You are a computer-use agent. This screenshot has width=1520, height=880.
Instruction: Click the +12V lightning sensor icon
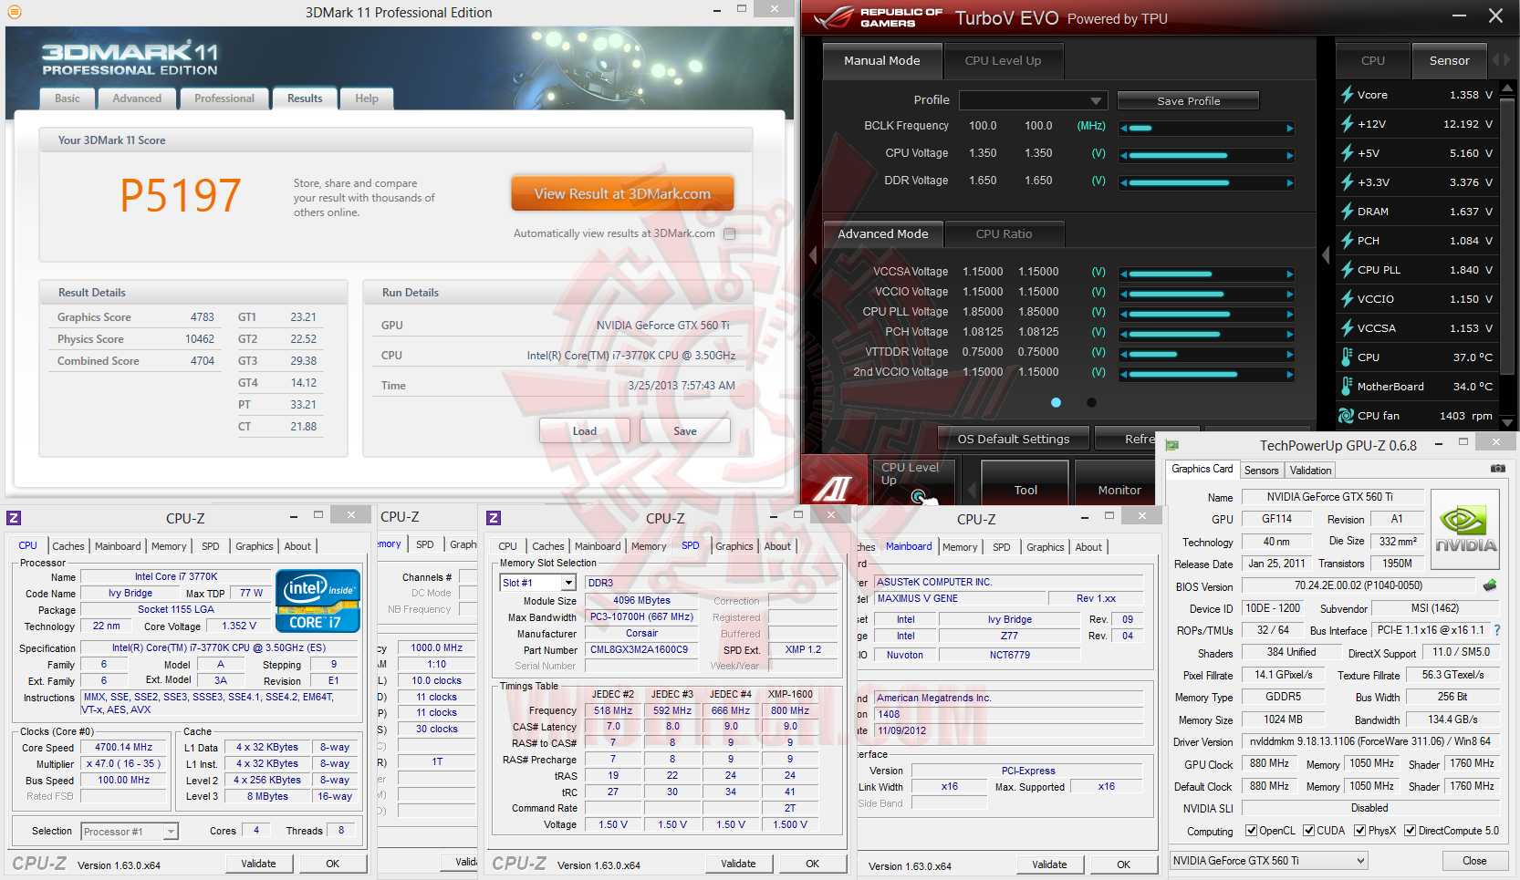[x=1347, y=123]
